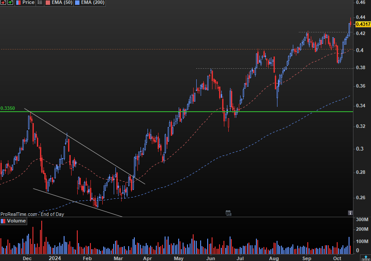371x261 pixels.
Task: Select the green 0.3350 horizontal line
Action: pyautogui.click(x=176, y=112)
